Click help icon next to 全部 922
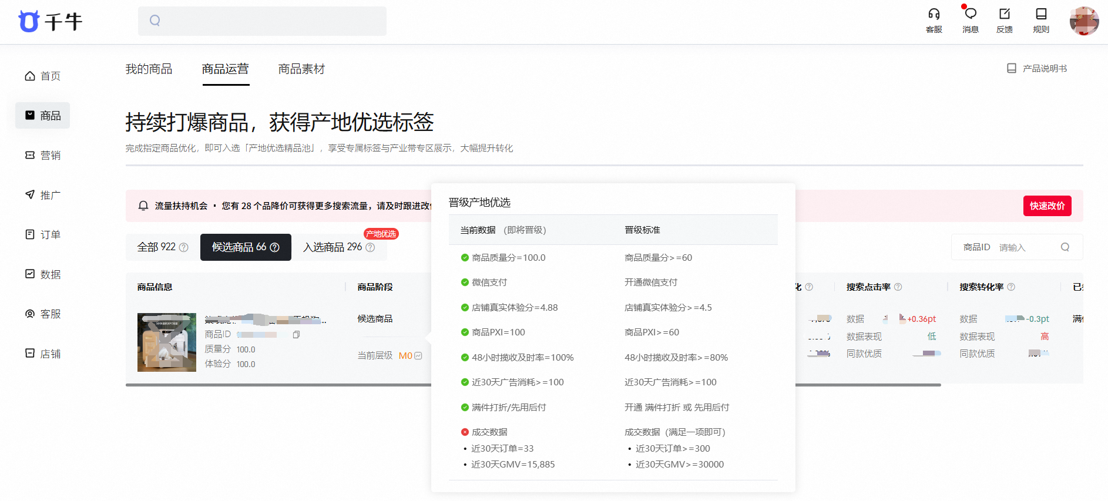The height and width of the screenshot is (501, 1108). [184, 247]
